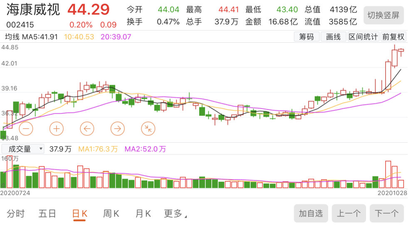Click the 金额 16.68亿 value
The image size is (408, 229).
[x=283, y=22]
